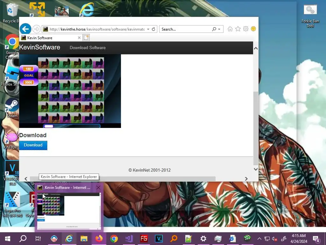
Task: Launch Chrome from the taskbar
Action: pyautogui.click(x=114, y=239)
